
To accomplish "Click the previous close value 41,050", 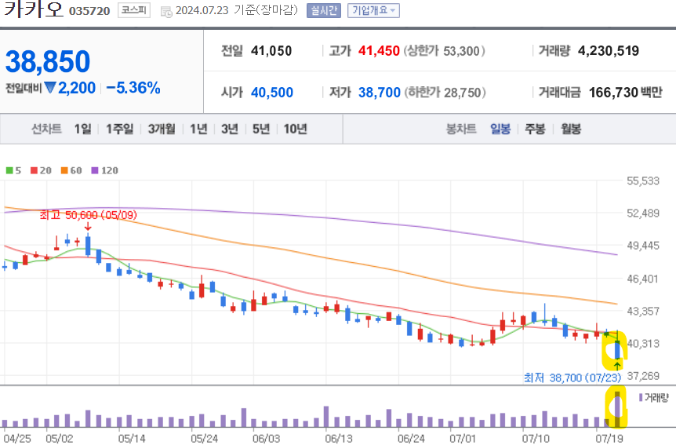I will pyautogui.click(x=271, y=51).
